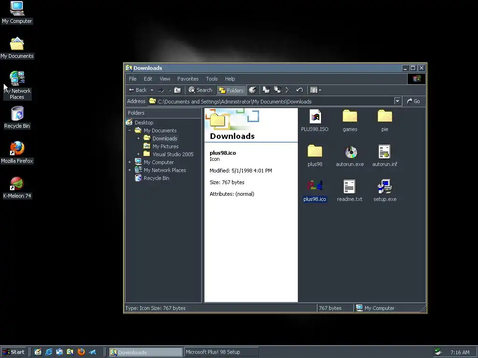Click the Go button
478x358 pixels.
pyautogui.click(x=414, y=101)
